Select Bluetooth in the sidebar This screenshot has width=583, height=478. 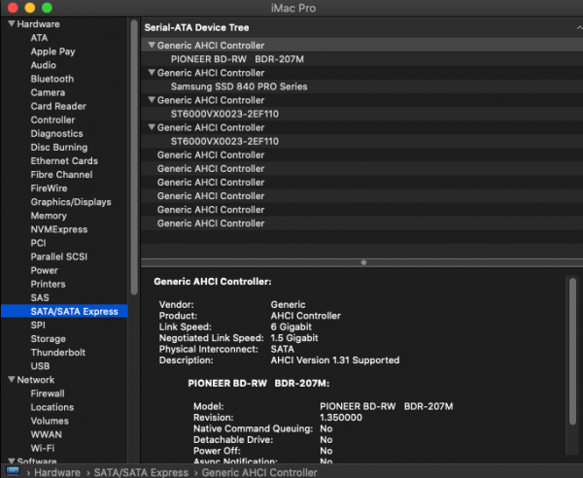pos(52,79)
